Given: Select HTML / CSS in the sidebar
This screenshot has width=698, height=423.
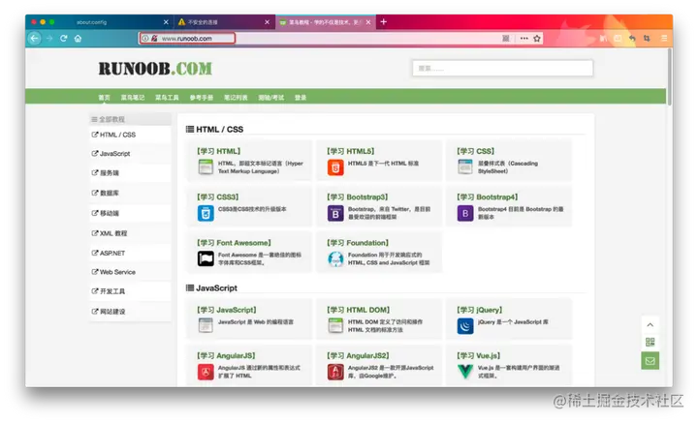Looking at the screenshot, I should click(130, 135).
